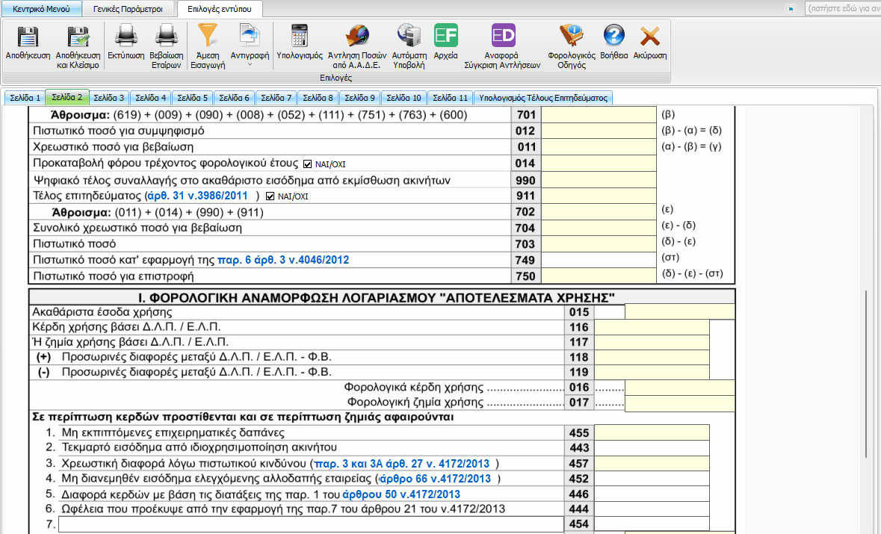Click the Εκτύπωση printer icon

(x=126, y=37)
